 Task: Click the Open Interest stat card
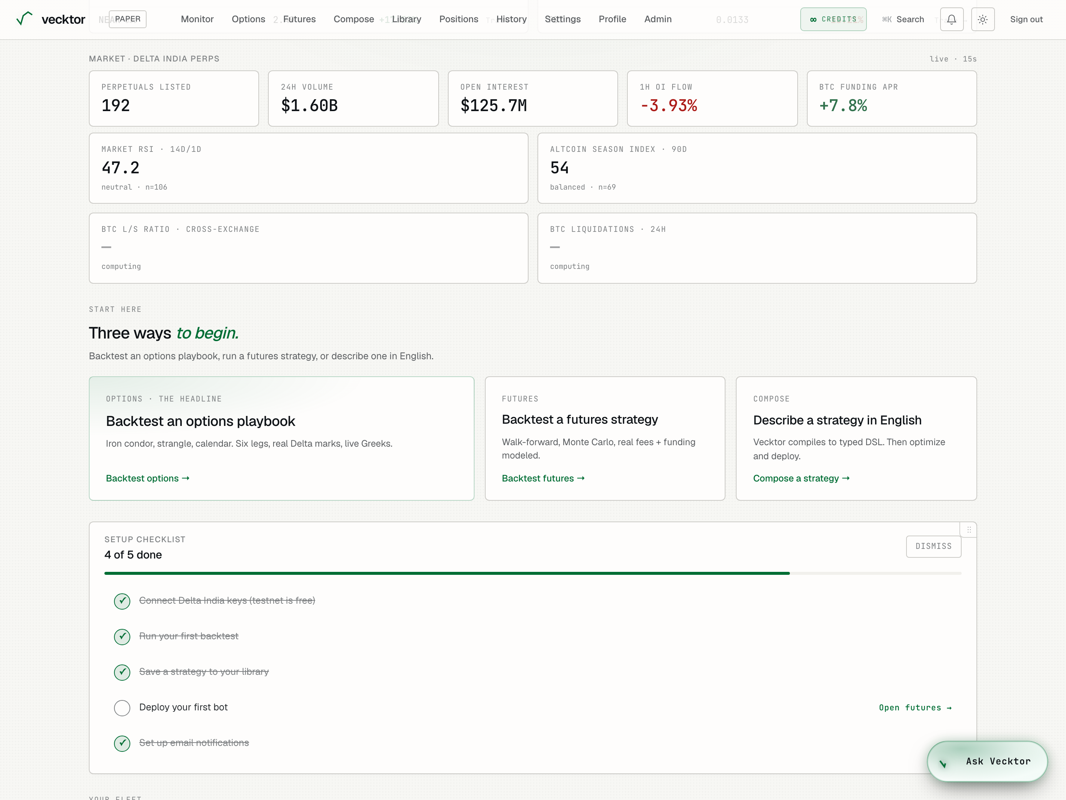[533, 99]
